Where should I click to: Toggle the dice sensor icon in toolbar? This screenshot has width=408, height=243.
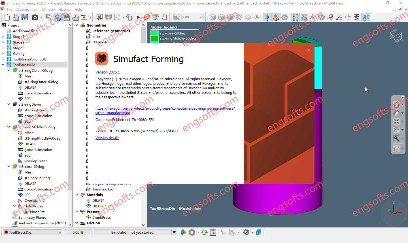(x=366, y=17)
